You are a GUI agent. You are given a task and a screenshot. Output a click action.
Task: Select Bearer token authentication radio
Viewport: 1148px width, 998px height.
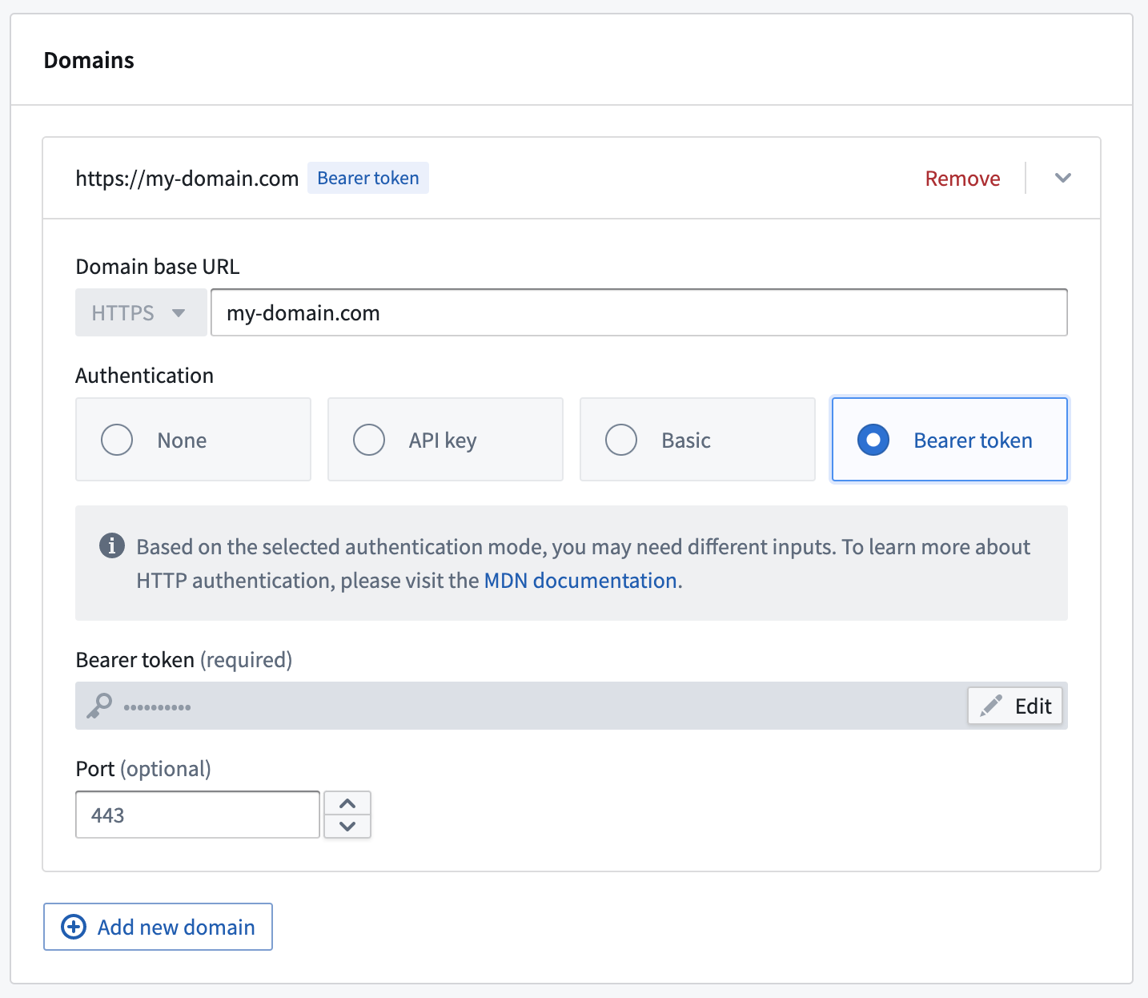949,440
